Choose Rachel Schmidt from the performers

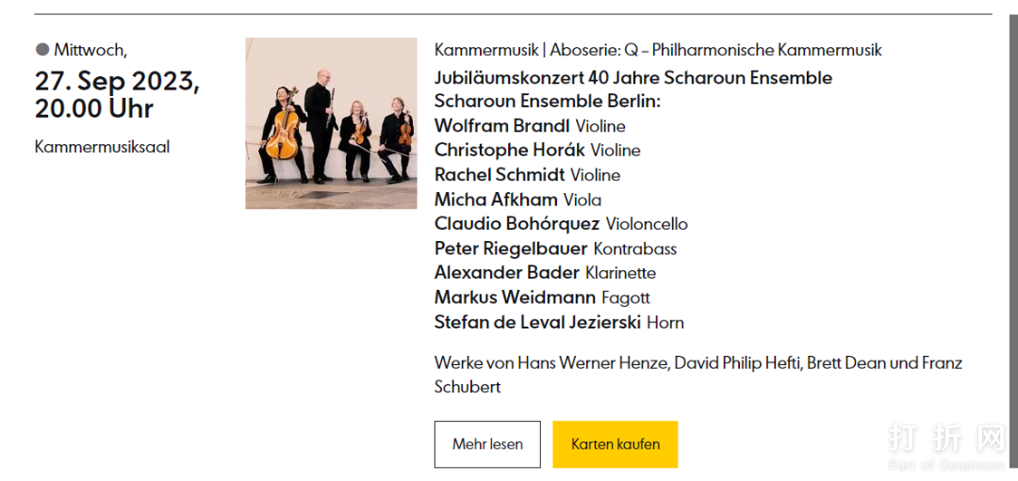(500, 175)
